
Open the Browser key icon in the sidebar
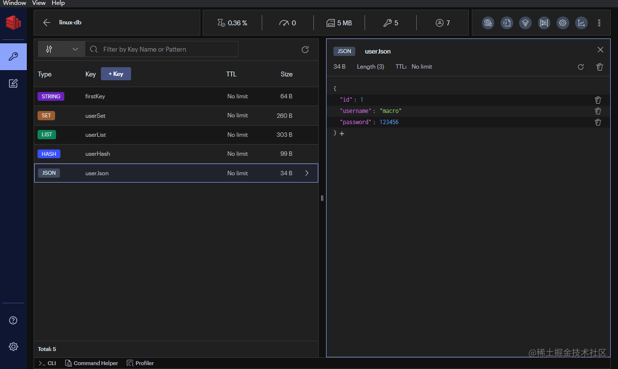13,56
